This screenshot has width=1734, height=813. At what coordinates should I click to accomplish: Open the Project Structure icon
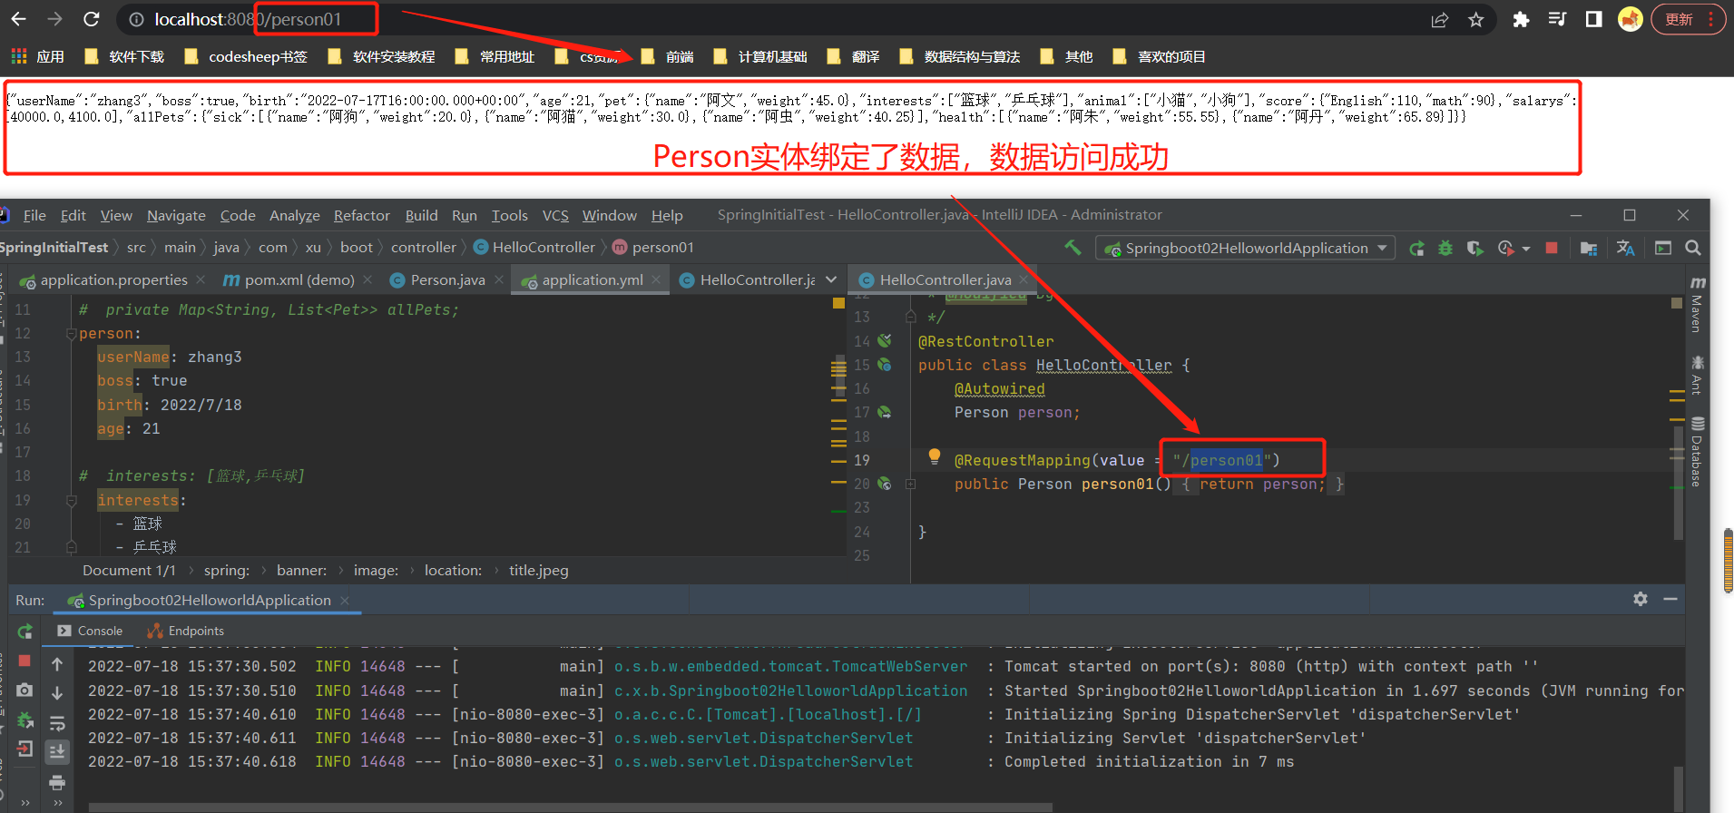click(x=1588, y=248)
